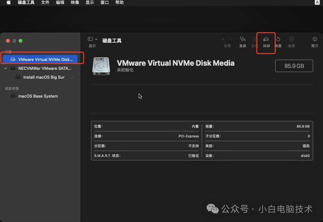Click the sidebar view icon next to 显示
The height and width of the screenshot is (222, 323).
click(x=90, y=39)
